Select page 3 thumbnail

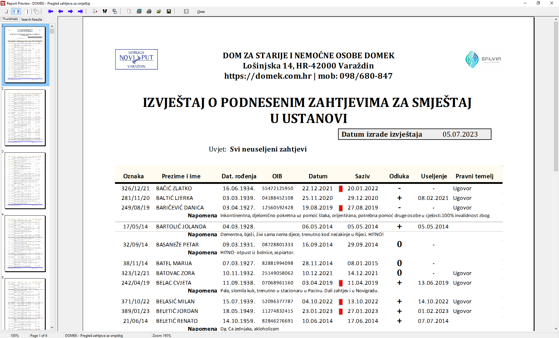pos(25,181)
